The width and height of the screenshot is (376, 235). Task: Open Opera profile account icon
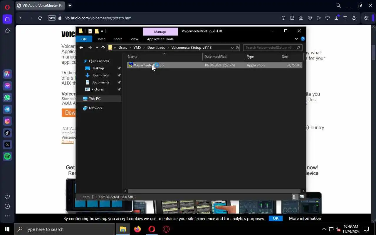[x=354, y=18]
